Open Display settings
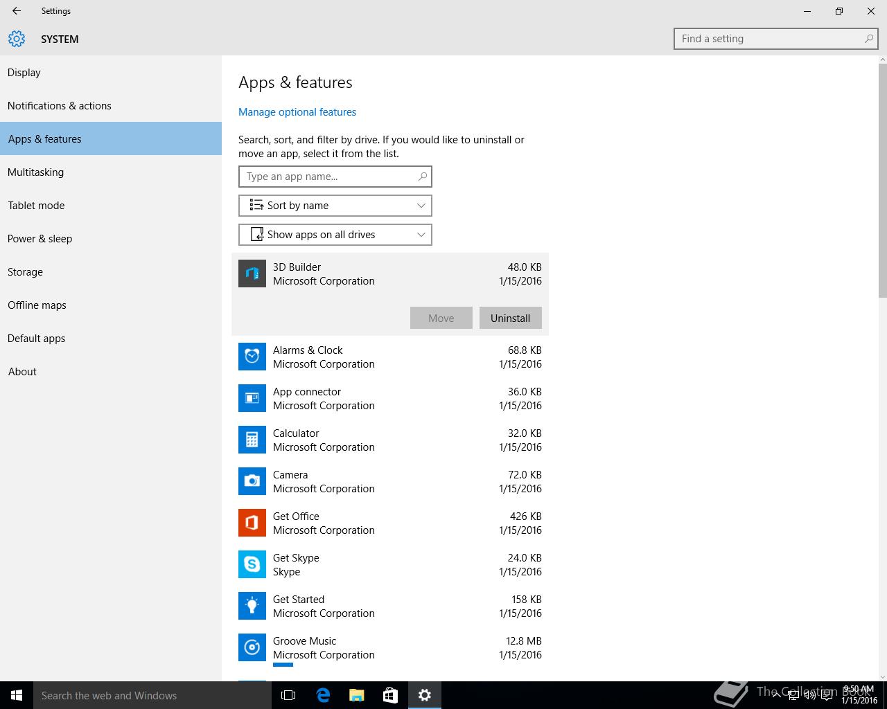 coord(111,73)
